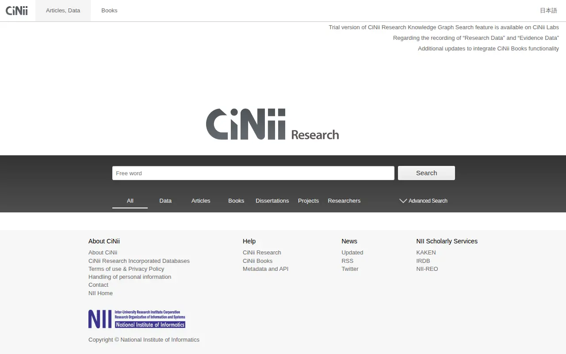
Task: Open CiNii Research Incorporated Databases link
Action: [x=139, y=261]
